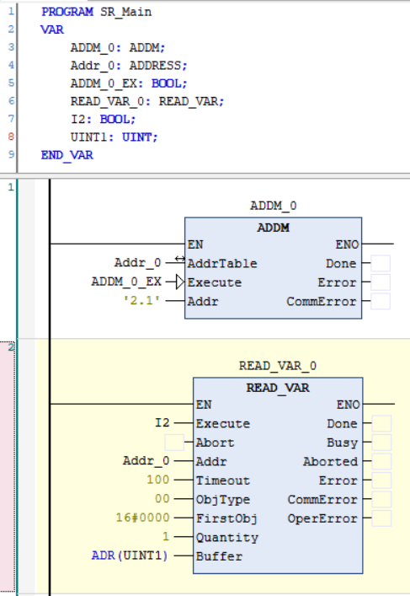This screenshot has width=410, height=596.
Task: Click line number 8 in the declaration gutter
Action: tap(11, 137)
